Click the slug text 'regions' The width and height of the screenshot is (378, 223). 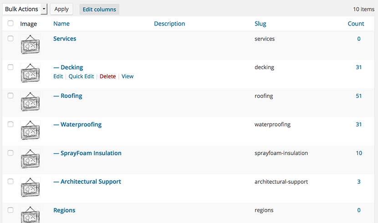pos(264,210)
